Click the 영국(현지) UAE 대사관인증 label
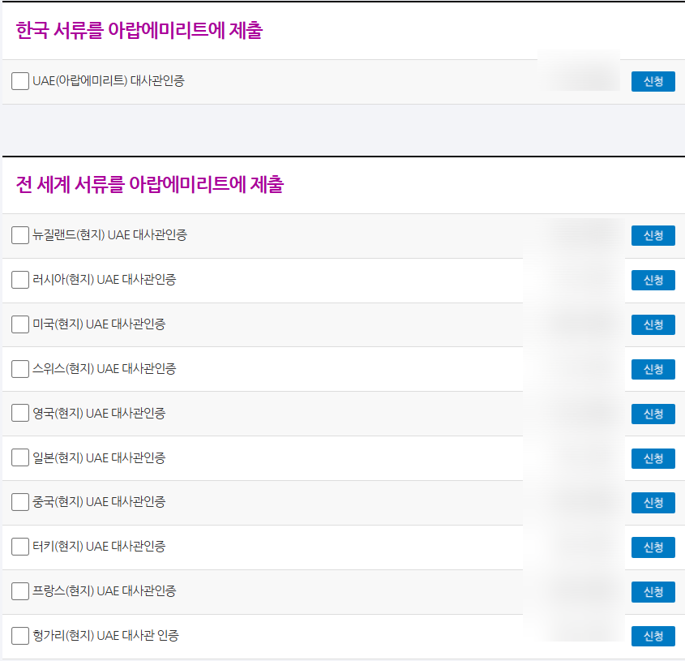The height and width of the screenshot is (661, 685). tap(99, 413)
